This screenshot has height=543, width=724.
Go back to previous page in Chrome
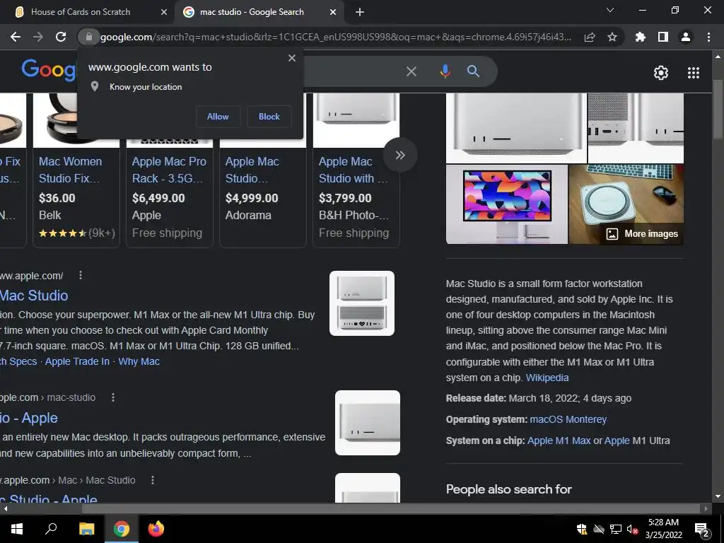tap(16, 37)
